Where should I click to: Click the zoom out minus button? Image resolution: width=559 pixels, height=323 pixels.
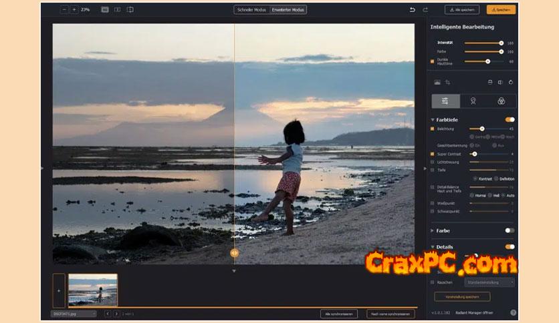click(x=64, y=10)
